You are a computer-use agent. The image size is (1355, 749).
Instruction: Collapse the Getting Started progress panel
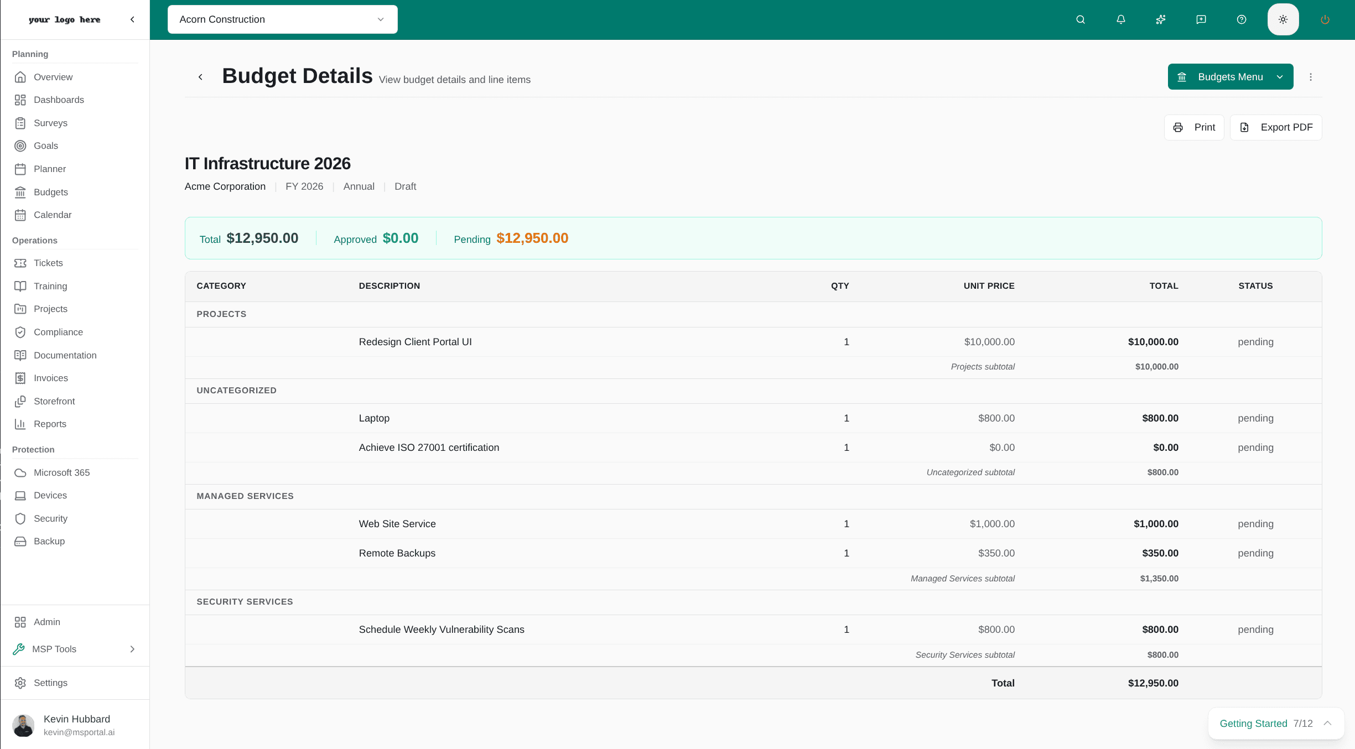click(x=1328, y=724)
